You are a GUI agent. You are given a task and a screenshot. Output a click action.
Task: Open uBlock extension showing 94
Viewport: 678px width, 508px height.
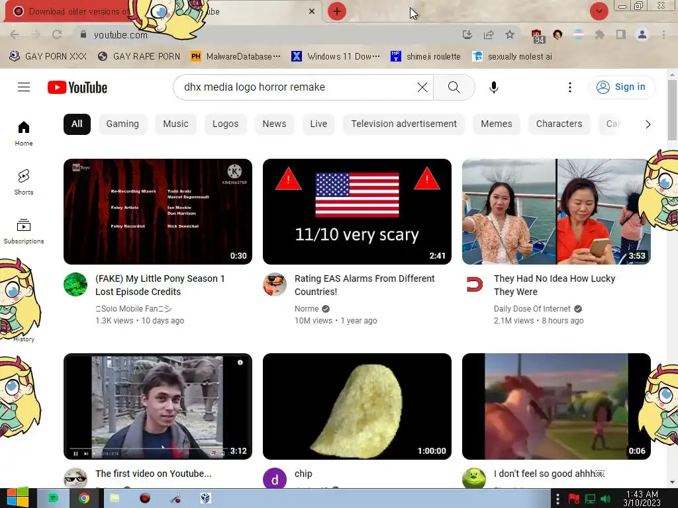537,36
